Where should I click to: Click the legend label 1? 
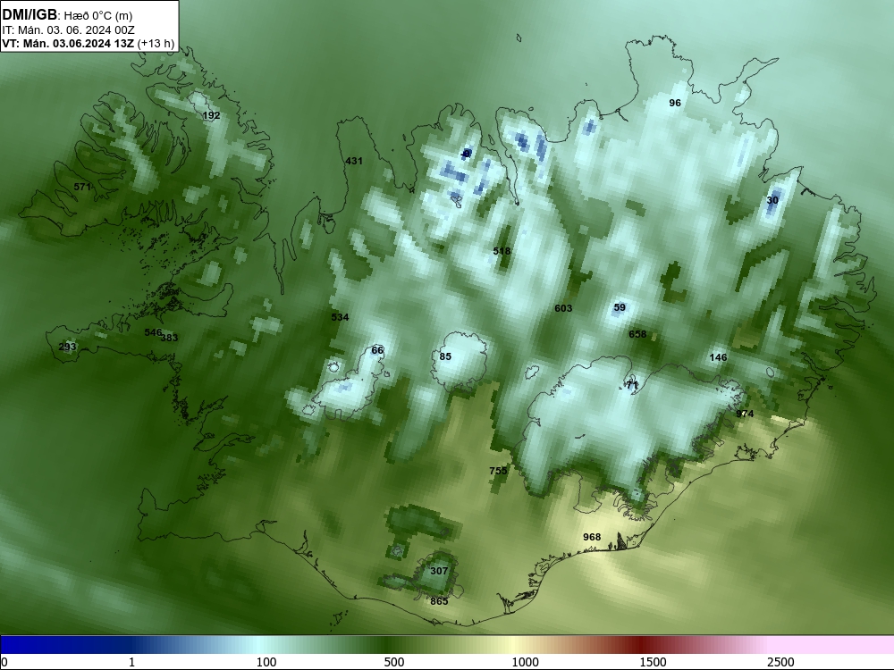[x=132, y=662]
